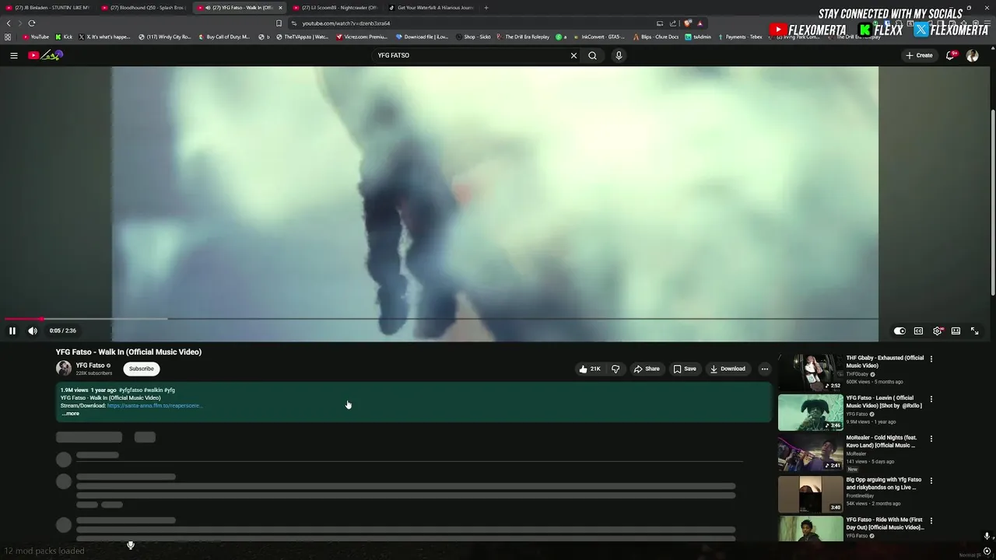The image size is (996, 560).
Task: Subscribe to YFG Fatso
Action: click(141, 369)
